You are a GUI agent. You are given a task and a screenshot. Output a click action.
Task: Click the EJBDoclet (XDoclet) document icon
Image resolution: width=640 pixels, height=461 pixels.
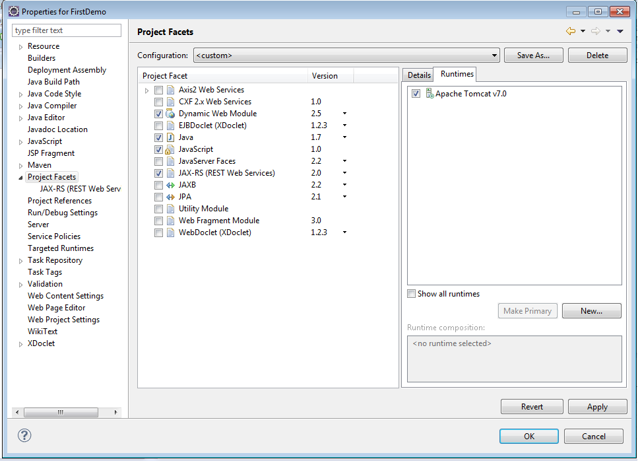click(x=169, y=125)
